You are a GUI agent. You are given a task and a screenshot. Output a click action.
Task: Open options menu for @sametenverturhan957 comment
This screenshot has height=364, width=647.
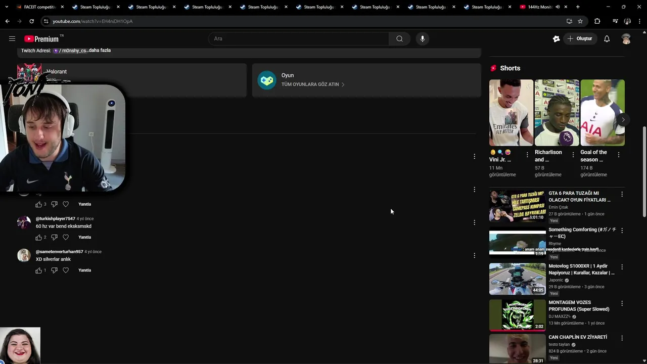474,255
